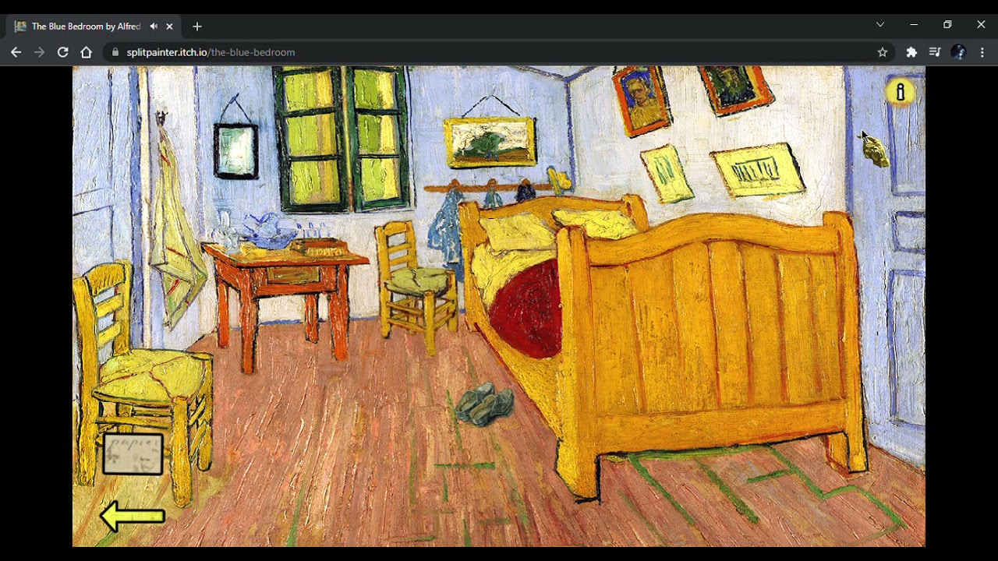
Task: Click the yellow back arrow
Action: 133,516
